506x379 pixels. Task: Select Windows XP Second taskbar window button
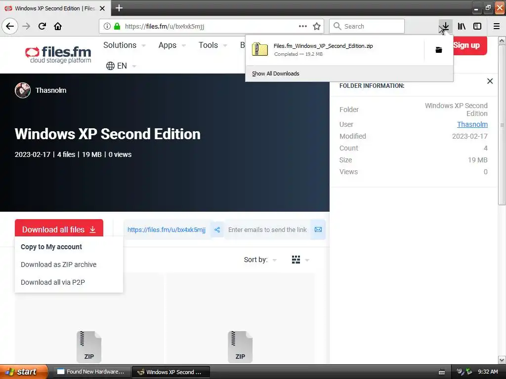tap(170, 372)
